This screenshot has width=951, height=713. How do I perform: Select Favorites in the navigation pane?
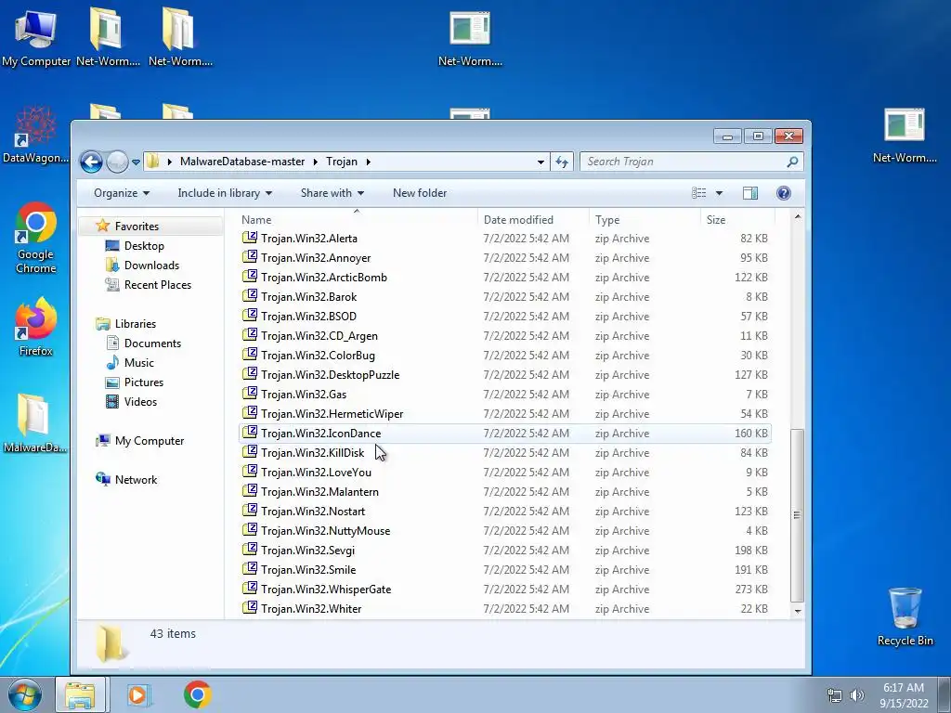(x=137, y=227)
